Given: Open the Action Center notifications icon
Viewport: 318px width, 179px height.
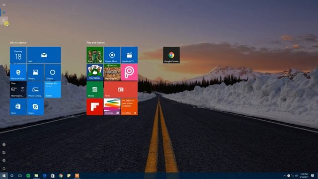Looking at the screenshot, I should [313, 176].
